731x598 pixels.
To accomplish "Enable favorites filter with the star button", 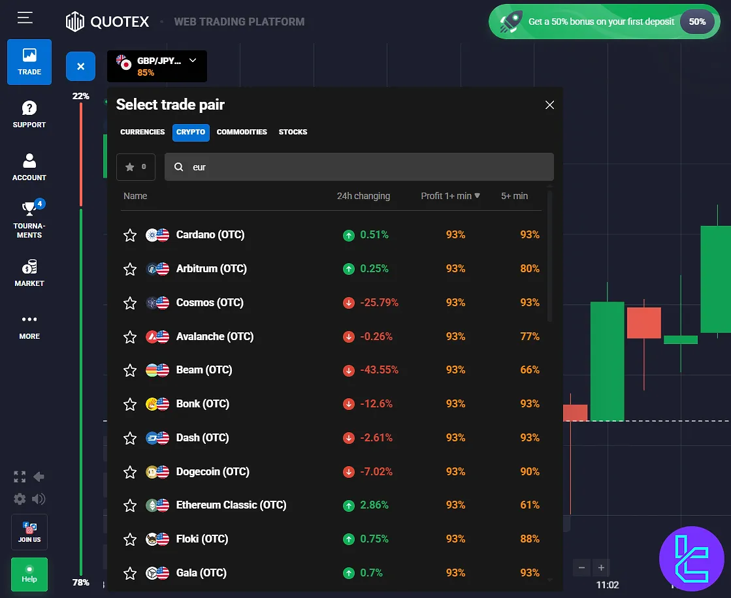I will (135, 166).
